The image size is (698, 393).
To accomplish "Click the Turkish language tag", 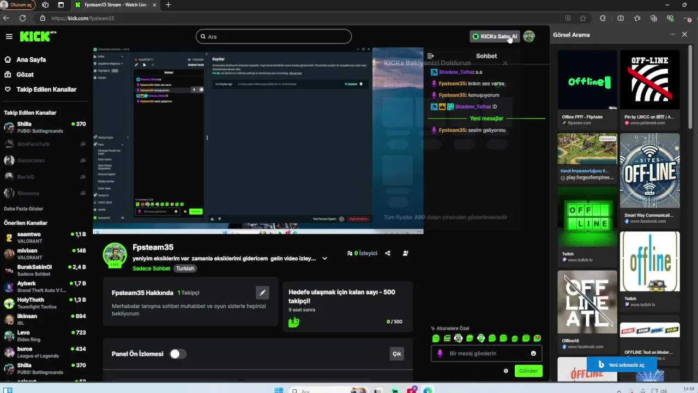I will click(x=185, y=269).
